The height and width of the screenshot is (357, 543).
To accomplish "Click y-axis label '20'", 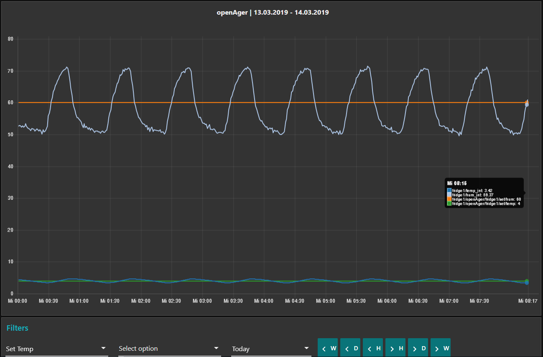I will pos(11,230).
